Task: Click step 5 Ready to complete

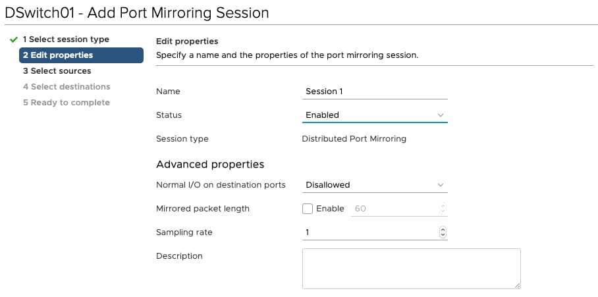Action: (x=67, y=103)
